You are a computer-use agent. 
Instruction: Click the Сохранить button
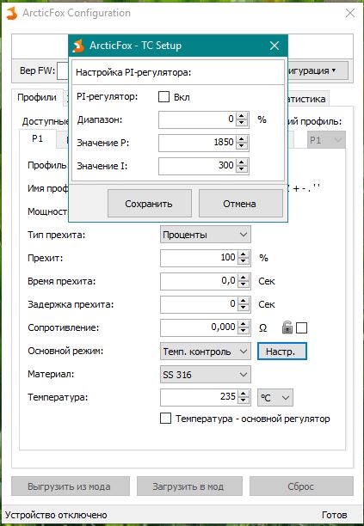[x=150, y=204]
